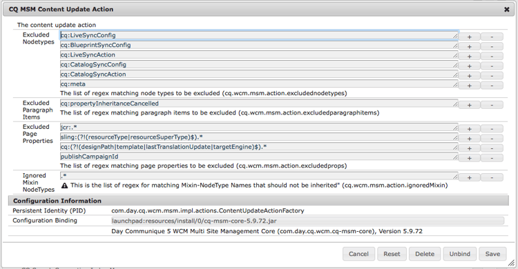Click the warning icon beside mixin description
The height and width of the screenshot is (269, 518).
point(65,186)
